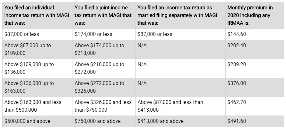Click the '$413,000 and above' cell
This screenshot has height=129, width=286.
click(x=180, y=121)
